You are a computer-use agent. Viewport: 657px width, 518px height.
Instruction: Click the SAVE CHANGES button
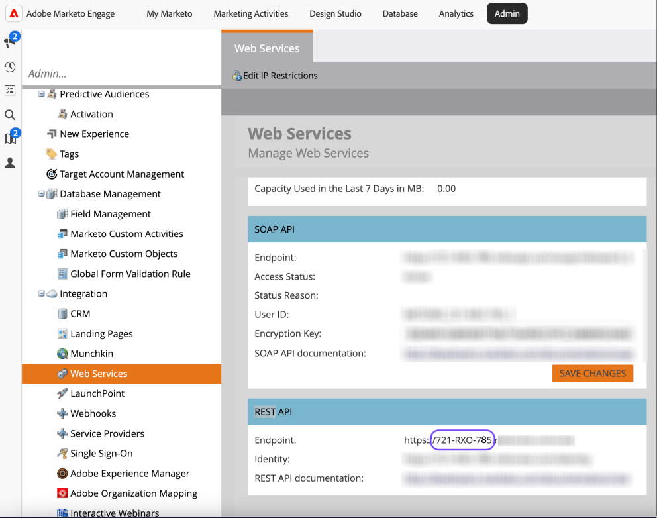[593, 374]
